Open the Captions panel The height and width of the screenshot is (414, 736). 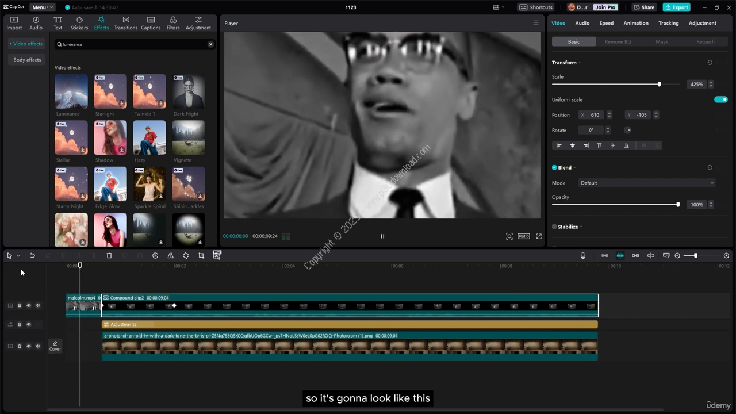coord(151,23)
